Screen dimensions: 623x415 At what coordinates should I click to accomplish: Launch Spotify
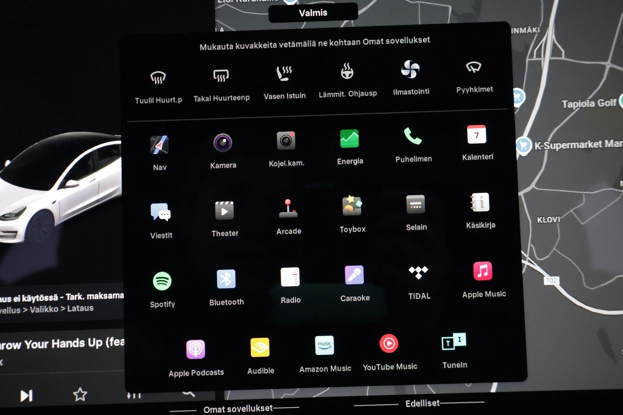162,281
